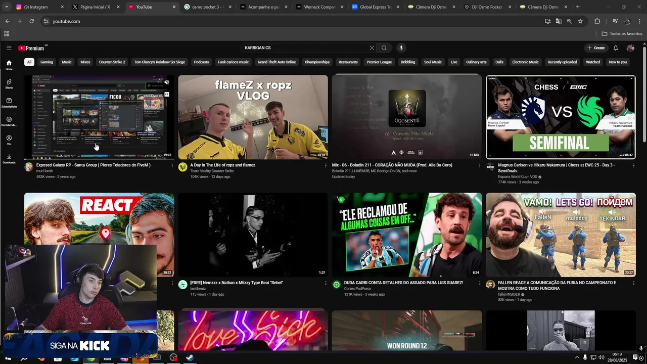Viewport: 647px width, 364px height.
Task: Close the Página Inicial X tab
Action: pyautogui.click(x=118, y=7)
